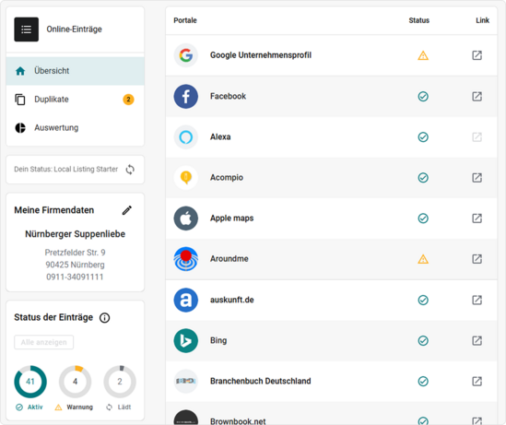This screenshot has height=425, width=506.
Task: Click the warning status of Aroundme
Action: (x=423, y=259)
